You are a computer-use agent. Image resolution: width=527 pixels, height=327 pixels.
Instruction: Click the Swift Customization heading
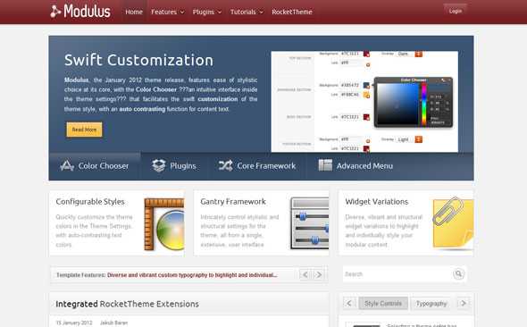coord(138,60)
